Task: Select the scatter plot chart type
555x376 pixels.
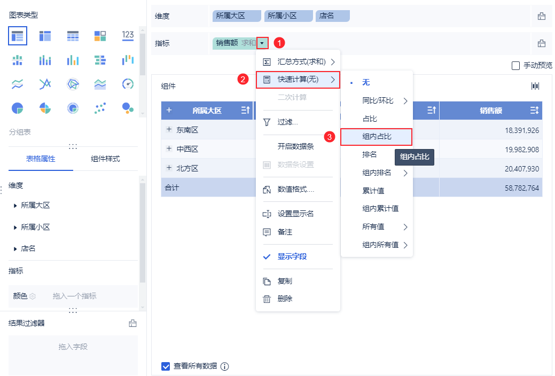Action: [x=100, y=108]
